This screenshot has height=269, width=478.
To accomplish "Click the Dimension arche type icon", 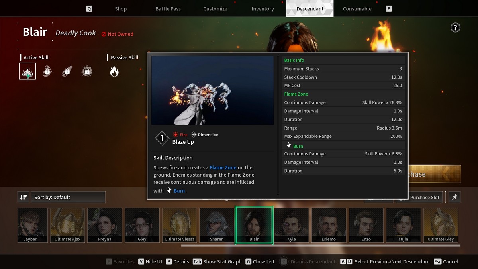I will 193,134.
